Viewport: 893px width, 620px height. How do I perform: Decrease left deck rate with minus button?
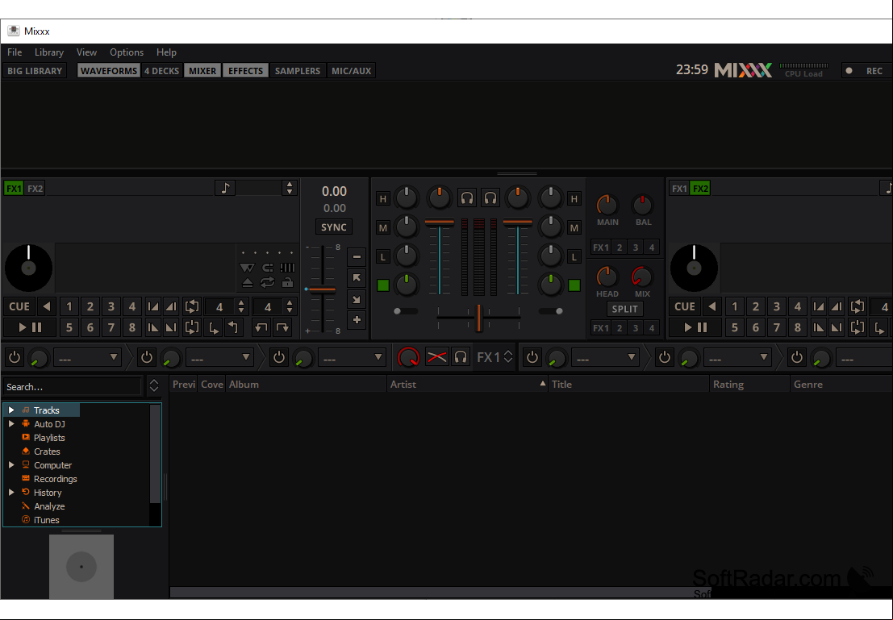pyautogui.click(x=357, y=256)
